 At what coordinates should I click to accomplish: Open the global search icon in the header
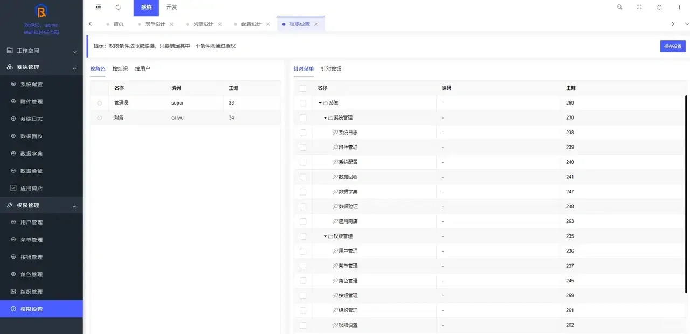pos(619,7)
